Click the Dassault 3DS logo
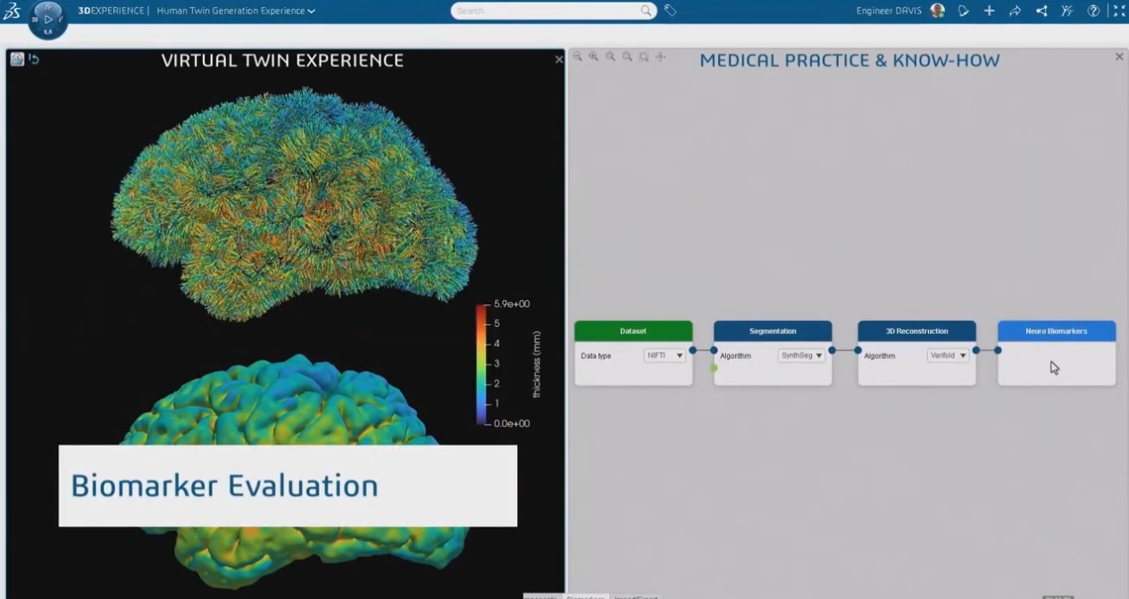This screenshot has height=599, width=1129. pyautogui.click(x=13, y=11)
